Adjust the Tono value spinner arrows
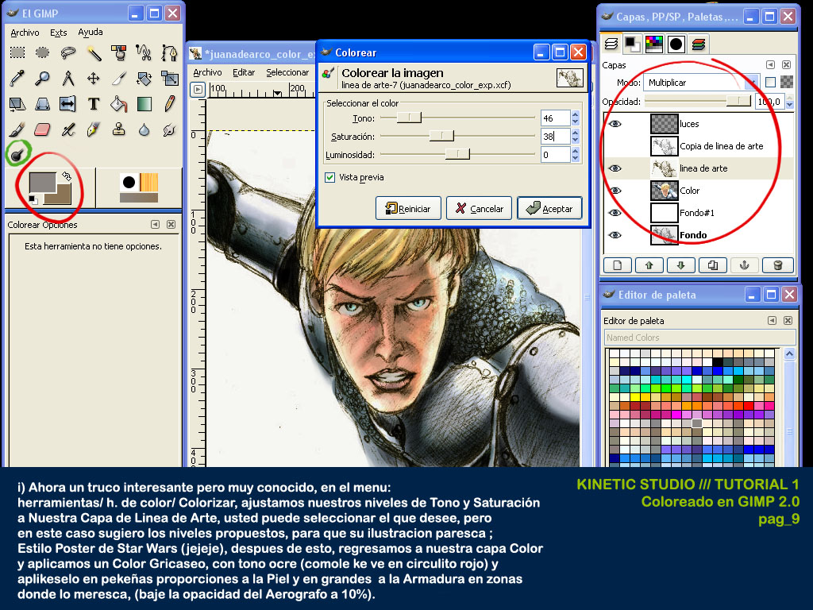813x610 pixels. 575,118
